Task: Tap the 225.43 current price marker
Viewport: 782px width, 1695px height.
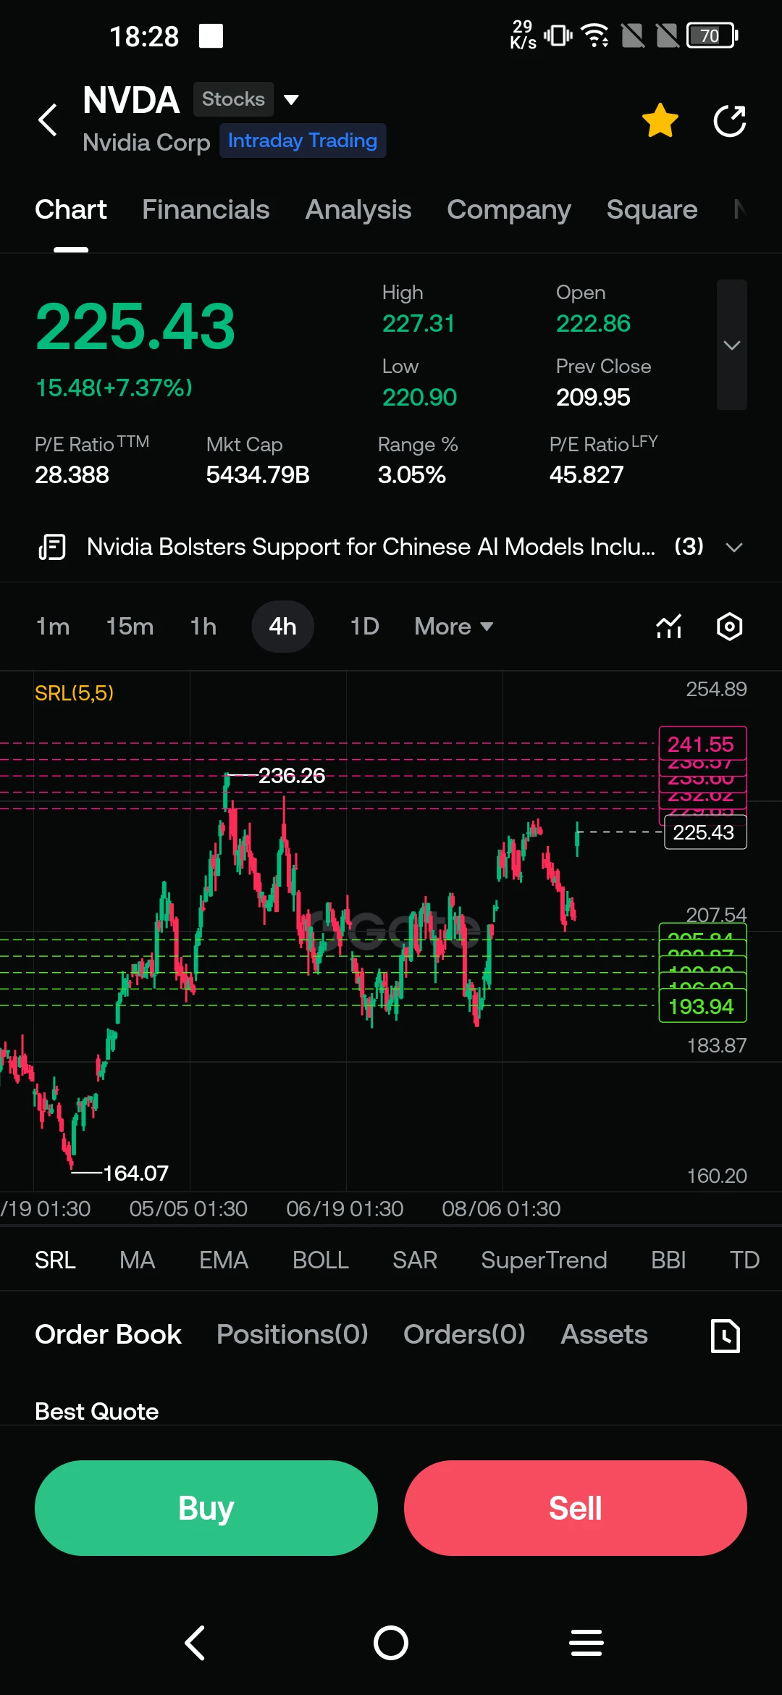Action: click(x=705, y=832)
